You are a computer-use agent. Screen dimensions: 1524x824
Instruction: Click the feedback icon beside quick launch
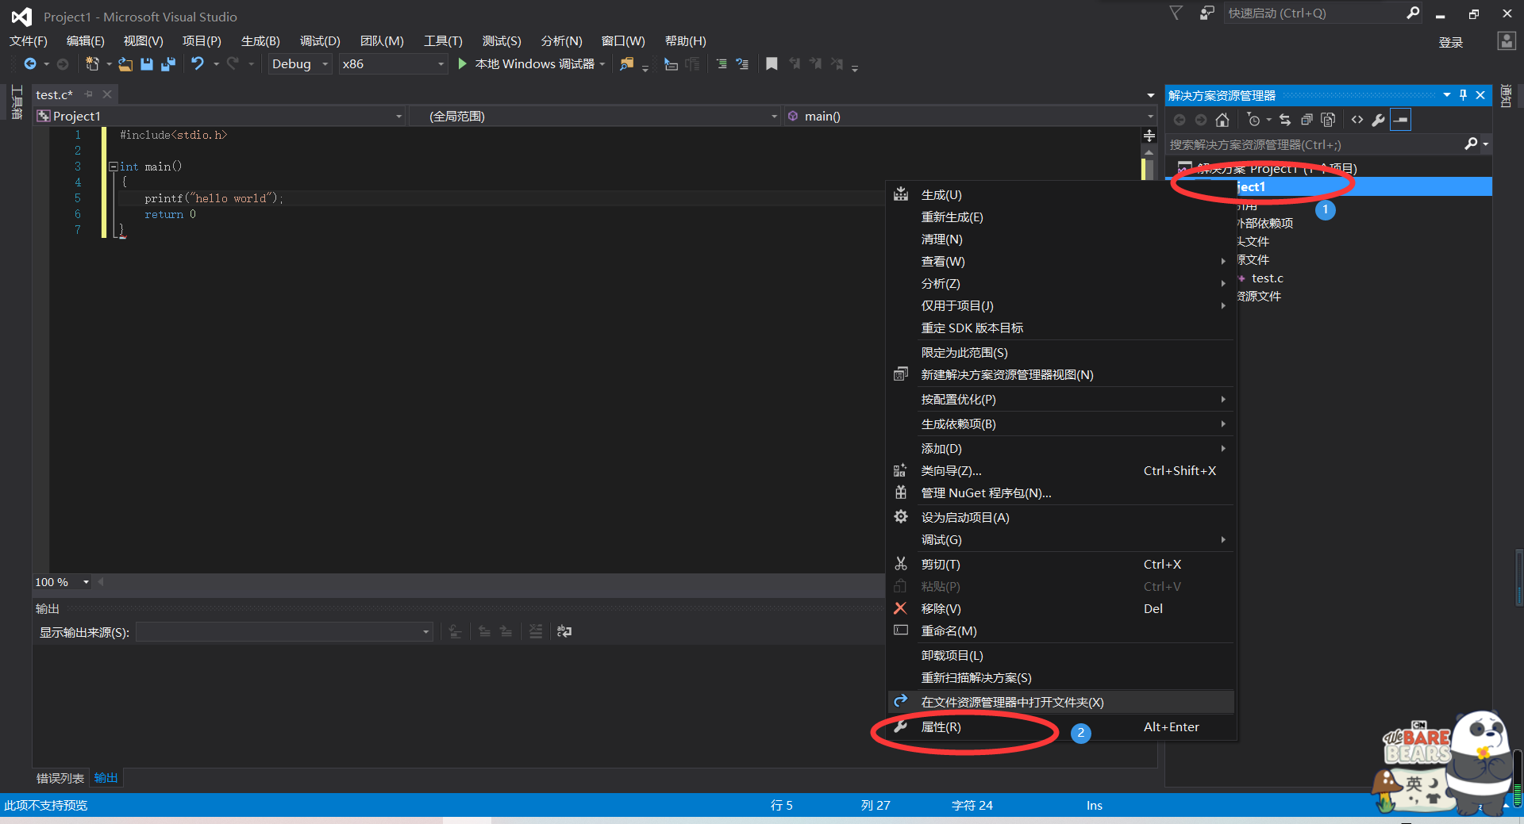pos(1206,13)
